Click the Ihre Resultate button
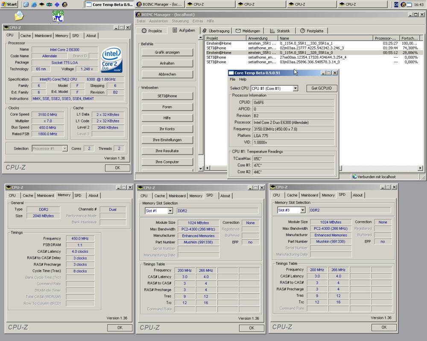The height and width of the screenshot is (341, 427). pos(167,150)
